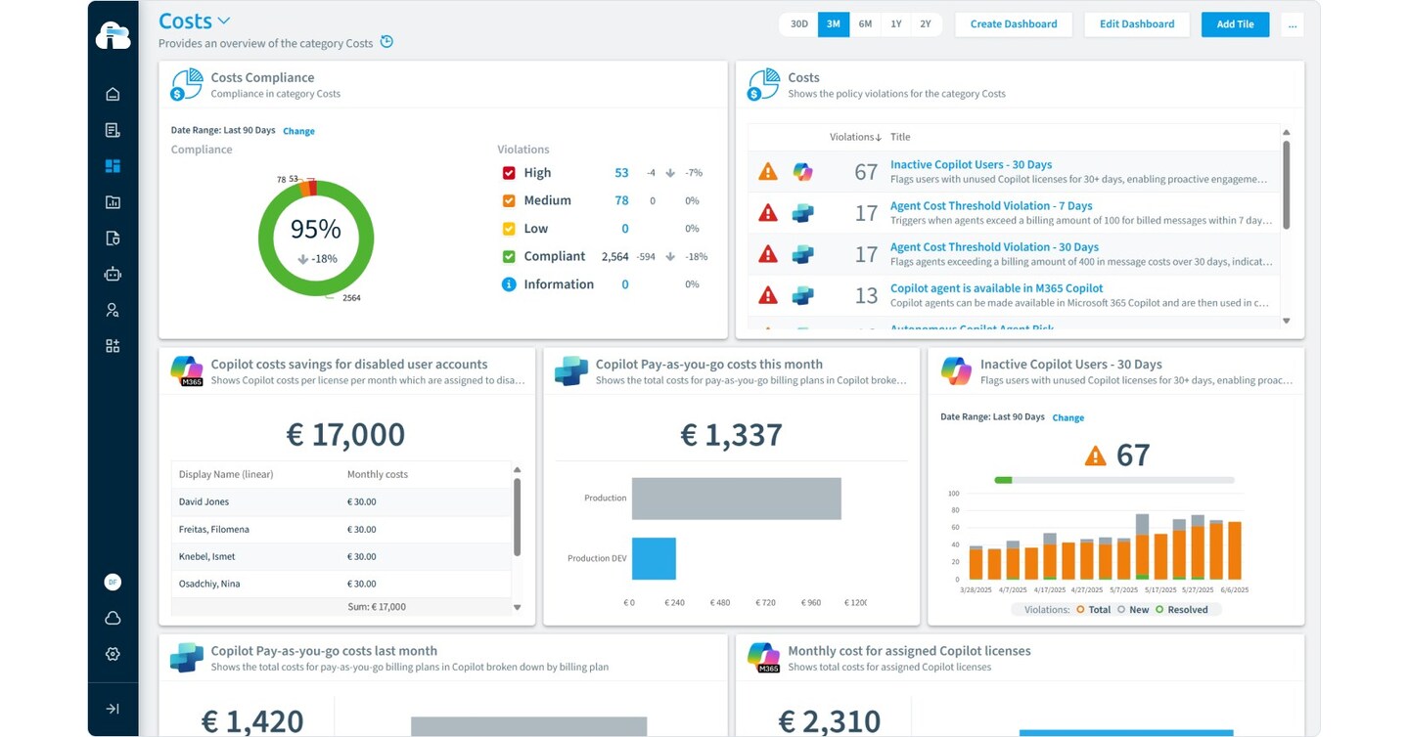Viewport: 1408px width, 737px height.
Task: Click Copilot Studio icon on this month tile
Action: (x=571, y=371)
